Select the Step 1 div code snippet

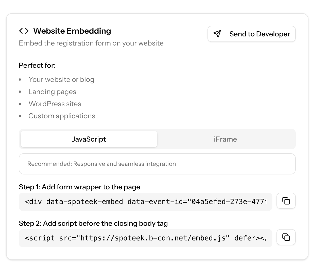coord(145,202)
